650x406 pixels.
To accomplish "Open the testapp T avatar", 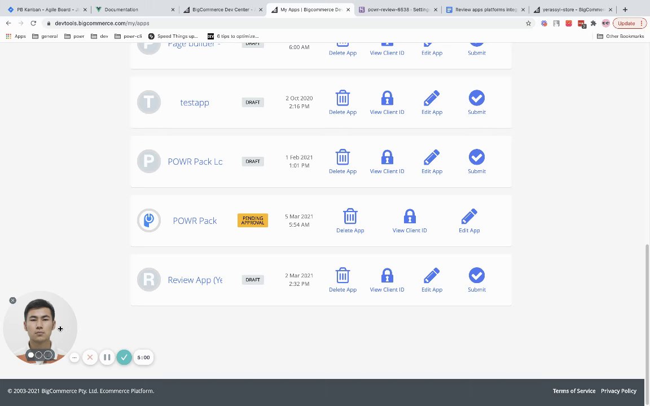I will click(x=149, y=102).
